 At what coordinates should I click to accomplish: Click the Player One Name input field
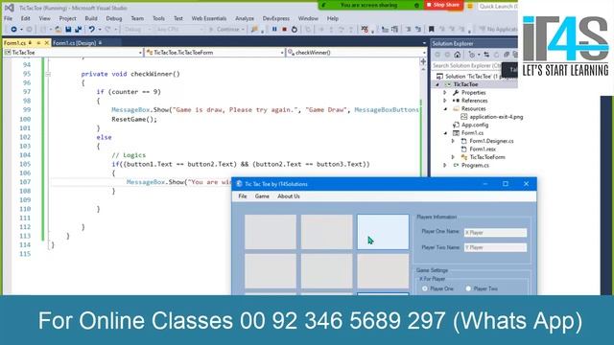pos(495,233)
